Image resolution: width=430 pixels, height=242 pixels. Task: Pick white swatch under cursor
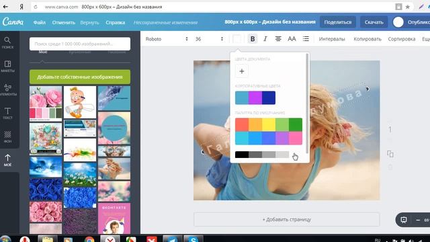click(296, 155)
